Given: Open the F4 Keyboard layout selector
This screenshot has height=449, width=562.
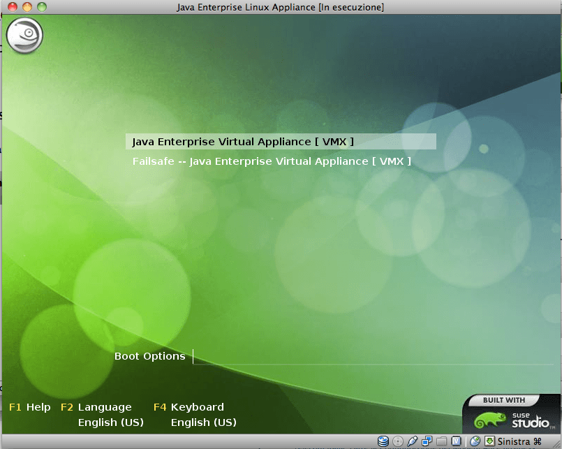Looking at the screenshot, I should point(188,407).
